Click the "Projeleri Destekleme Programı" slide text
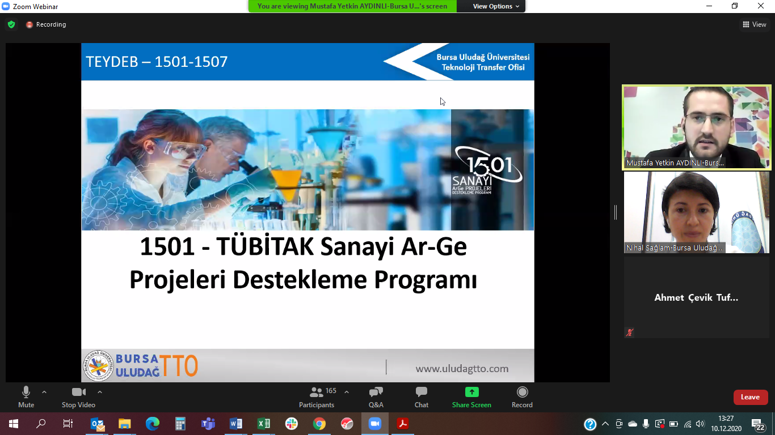Screen dimensions: 775x435 (x=303, y=279)
